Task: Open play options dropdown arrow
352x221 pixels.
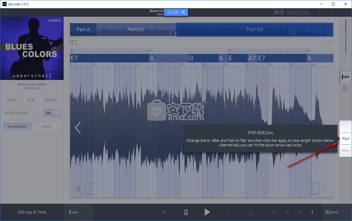Action: 212,216
